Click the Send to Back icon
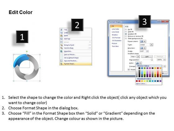This screenshot has width=174, height=131. [61, 48]
